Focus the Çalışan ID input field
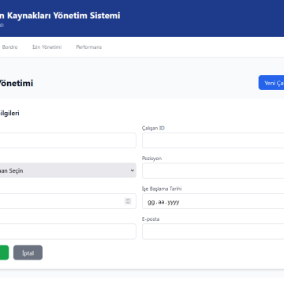 coord(213,140)
